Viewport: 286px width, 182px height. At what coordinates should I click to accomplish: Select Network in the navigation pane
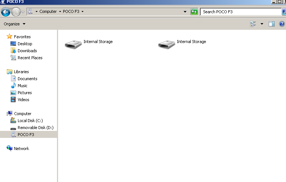tap(21, 149)
